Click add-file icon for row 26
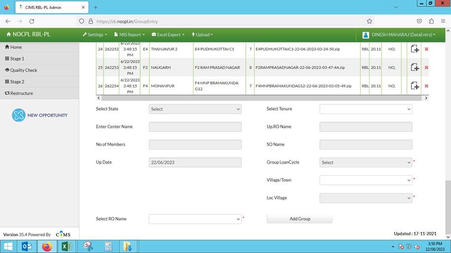Screen dimensions: 451x253 click(415, 86)
